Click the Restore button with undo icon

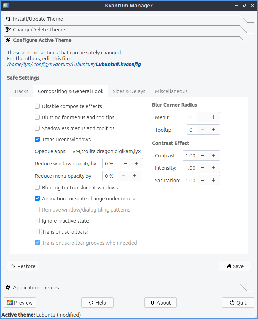[x=23, y=266]
